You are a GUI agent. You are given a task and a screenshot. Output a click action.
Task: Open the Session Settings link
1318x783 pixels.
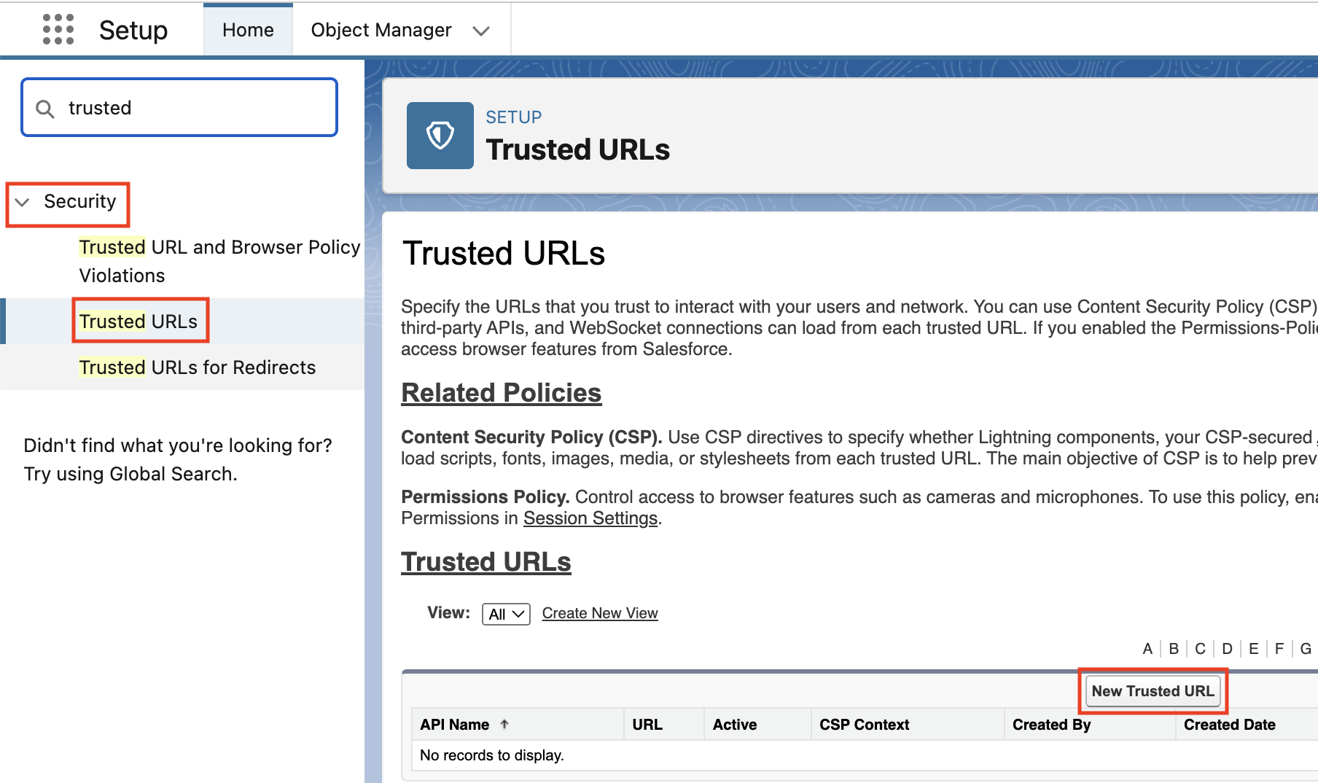pos(590,518)
